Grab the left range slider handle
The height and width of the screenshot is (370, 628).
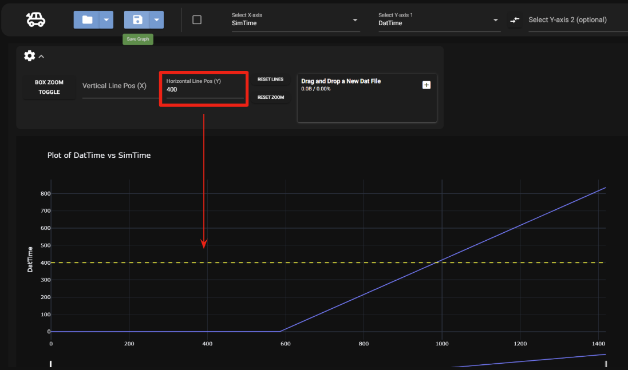click(x=51, y=364)
